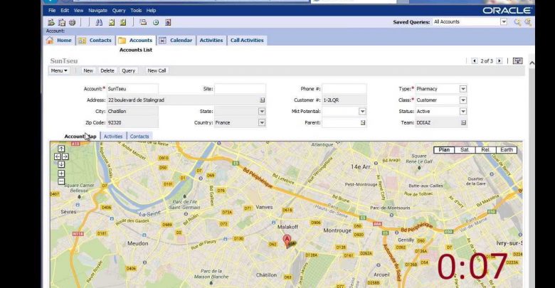The image size is (555, 288).
Task: Click the red A marker on the map
Action: 287,241
